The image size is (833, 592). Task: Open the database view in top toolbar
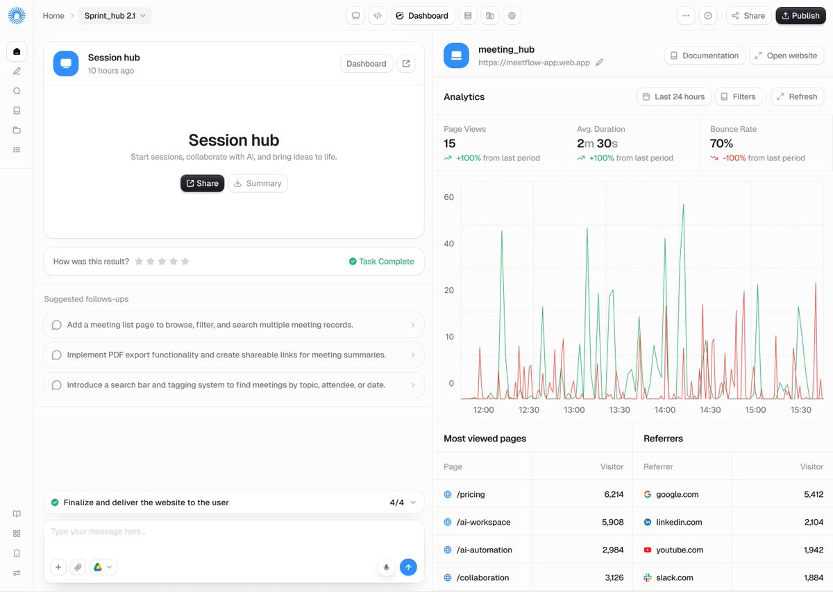468,15
